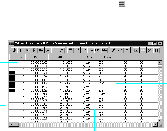Viewport: 167px width, 131px height.
Task: Click the HMSF column header
Action: pyautogui.click(x=37, y=57)
